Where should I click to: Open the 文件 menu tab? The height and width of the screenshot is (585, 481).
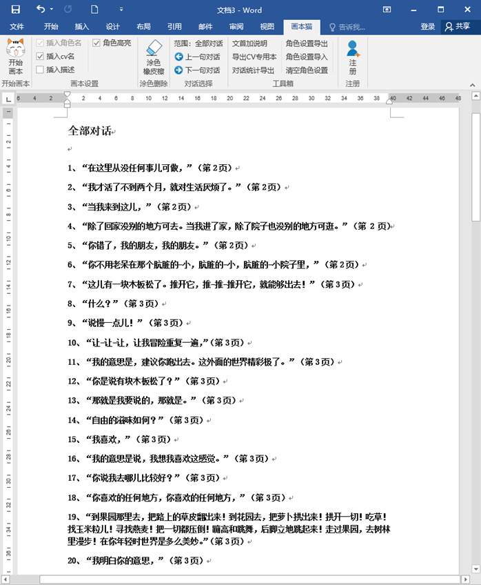(x=17, y=26)
